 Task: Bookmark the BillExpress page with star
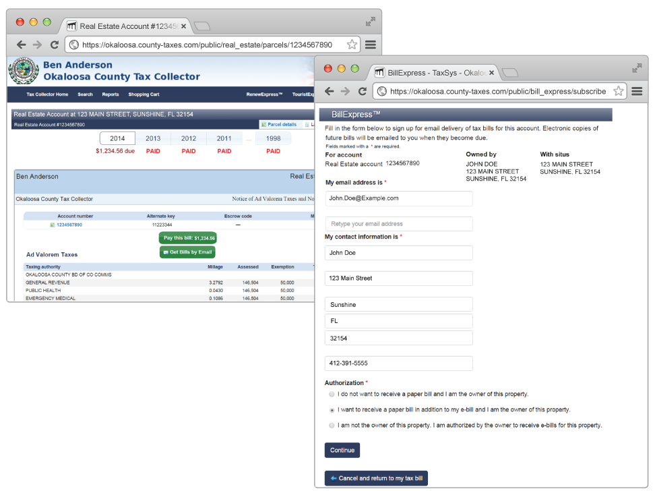[619, 91]
